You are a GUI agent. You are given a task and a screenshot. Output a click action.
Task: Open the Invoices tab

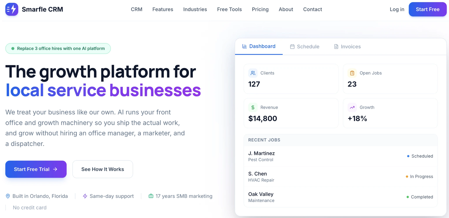point(347,47)
